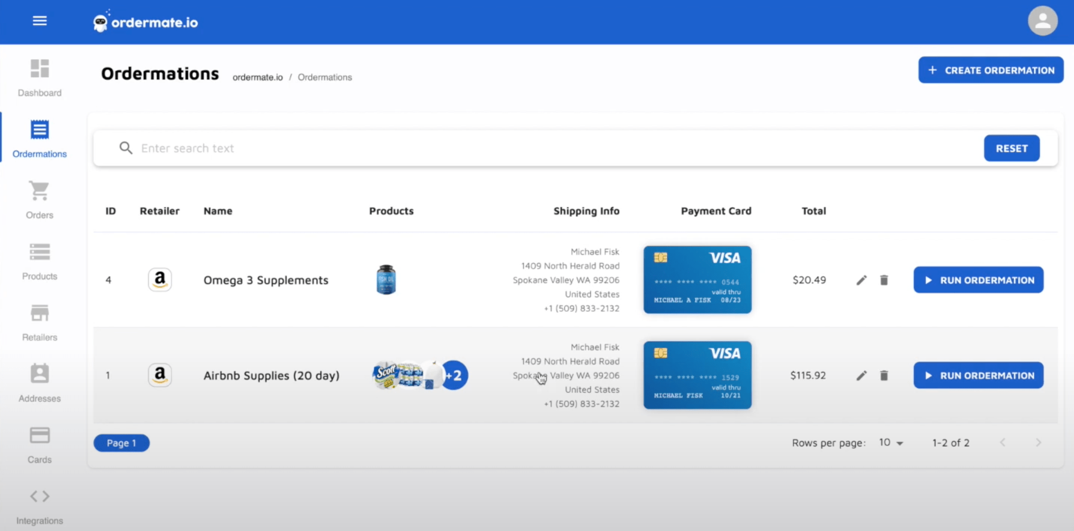This screenshot has height=531, width=1074.
Task: Open the user profile avatar
Action: (1042, 20)
